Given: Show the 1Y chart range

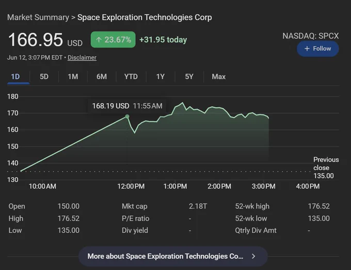Looking at the screenshot, I should pyautogui.click(x=161, y=77).
